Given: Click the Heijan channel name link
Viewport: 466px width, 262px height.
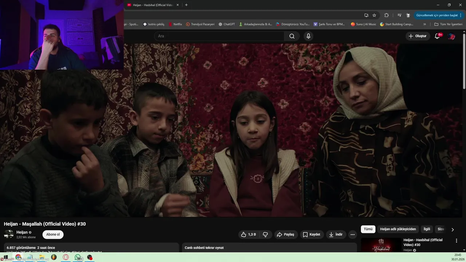Looking at the screenshot, I should pyautogui.click(x=22, y=232).
